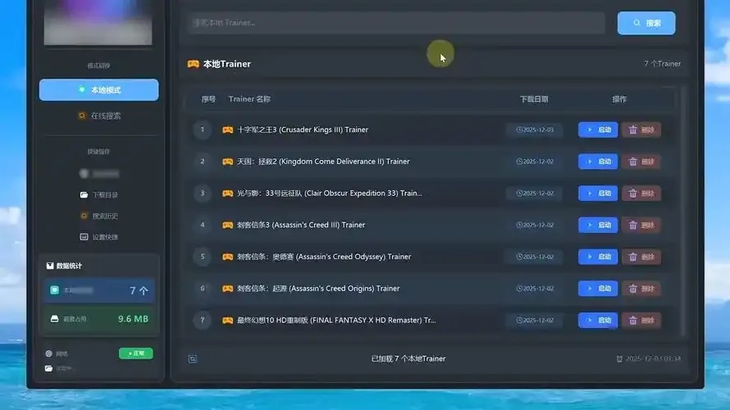The width and height of the screenshot is (730, 410).
Task: Delete the Assassin's Creed Odyssey trainer
Action: click(641, 257)
